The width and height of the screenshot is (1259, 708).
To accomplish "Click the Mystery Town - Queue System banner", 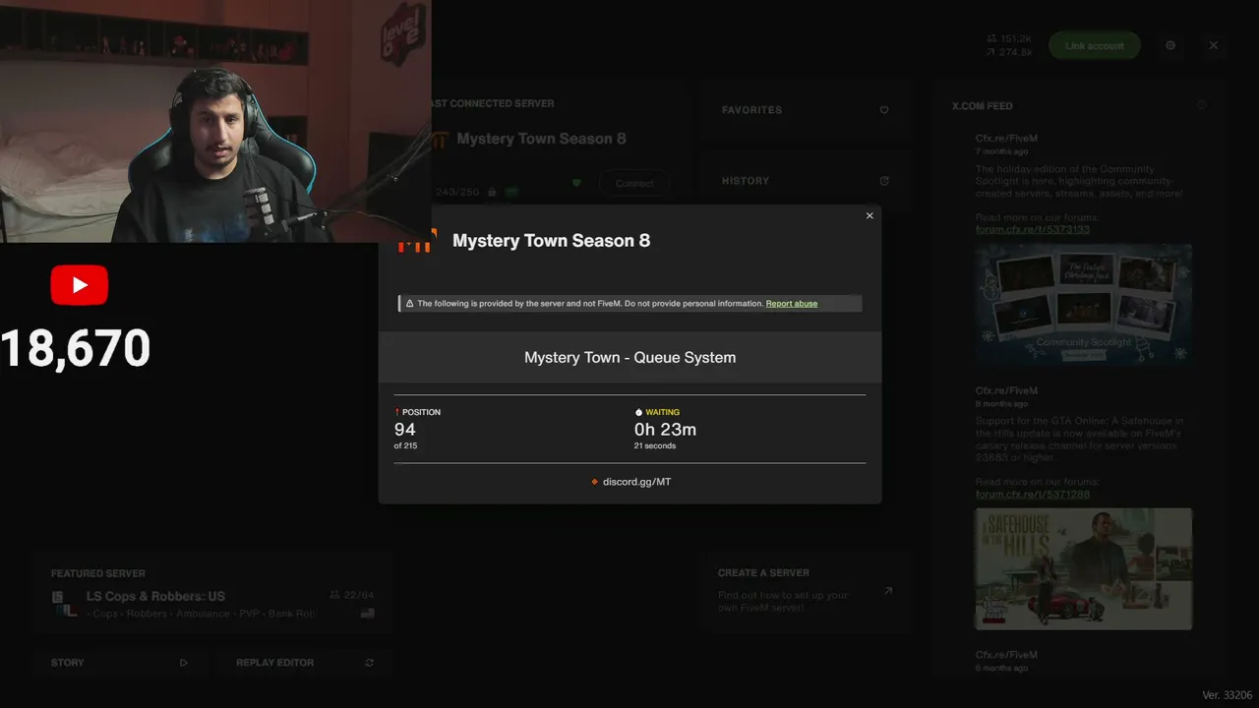I will [630, 357].
